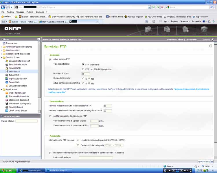217x173 pixels.
Task: Open Surveillance Station camera icon in header
Action: click(204, 30)
